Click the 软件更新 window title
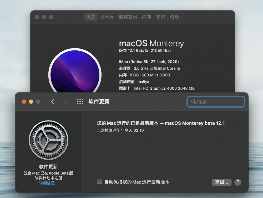The image size is (263, 198). click(x=99, y=102)
